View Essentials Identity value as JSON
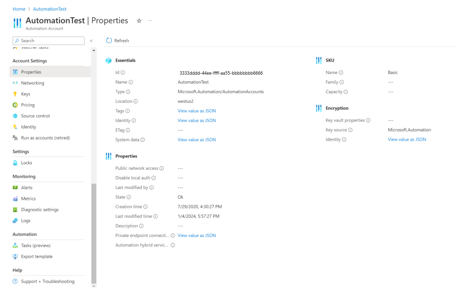Image resolution: width=457 pixels, height=288 pixels. [197, 121]
